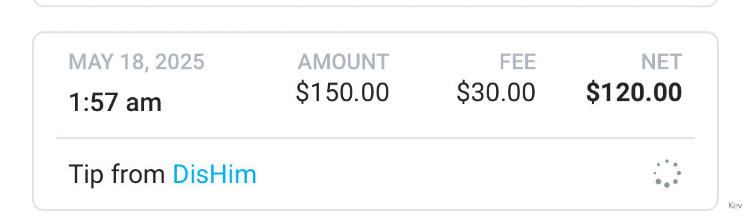Select the bold $120.00 net value

click(634, 93)
